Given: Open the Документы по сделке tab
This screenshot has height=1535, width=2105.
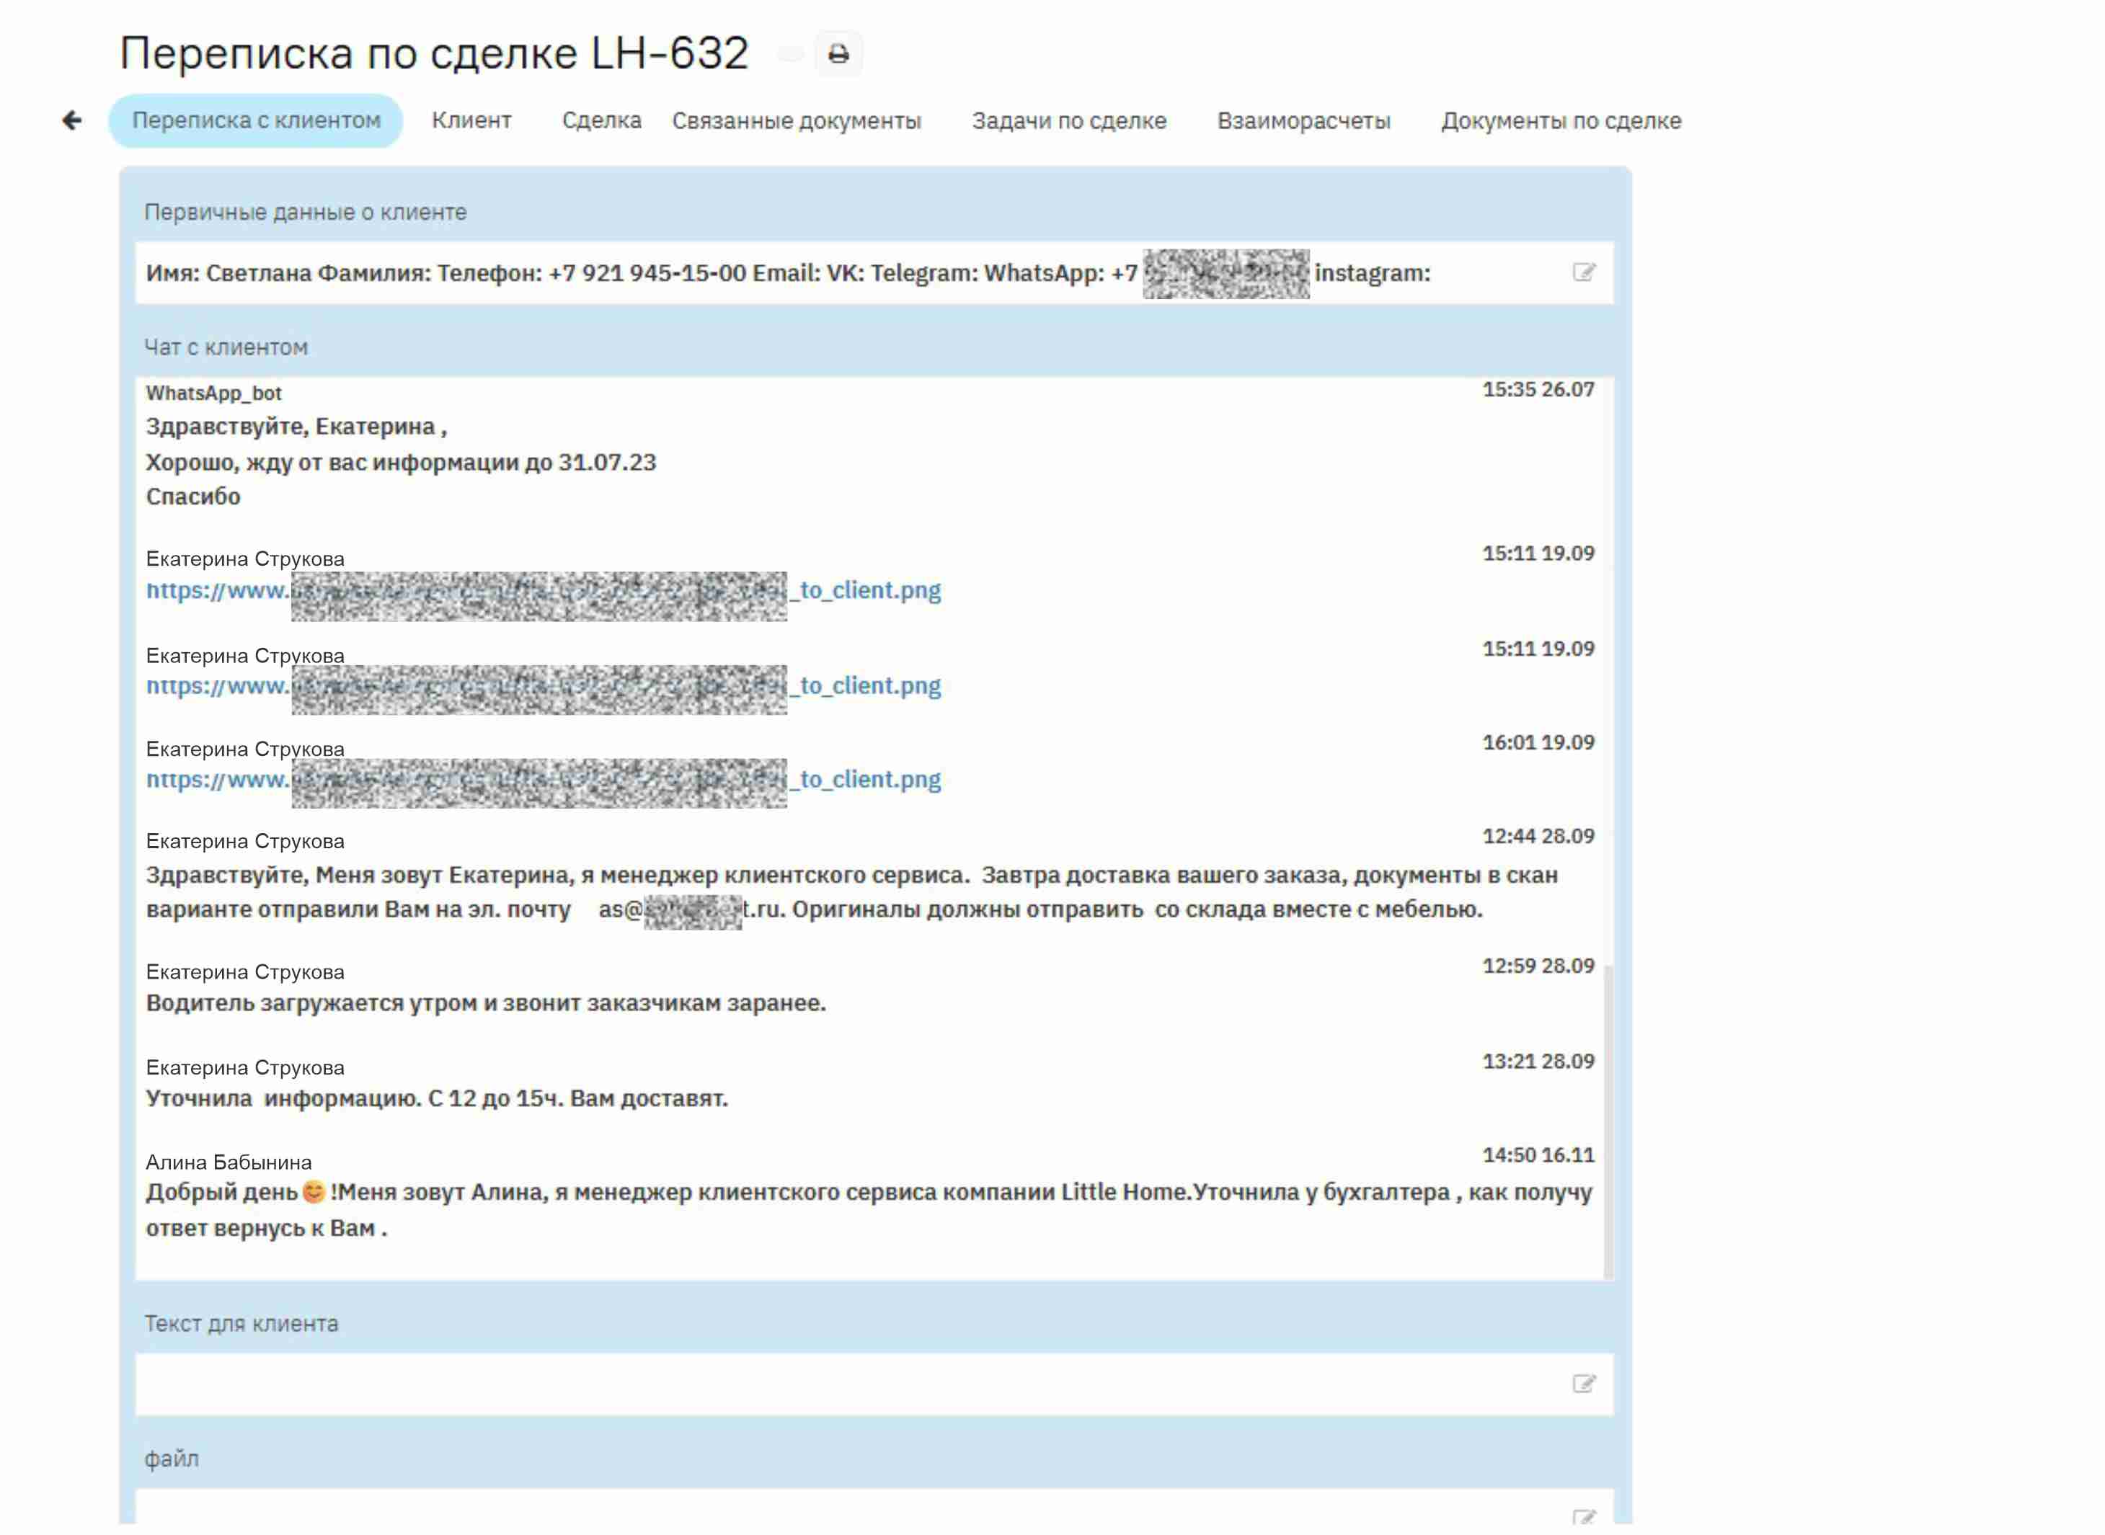Looking at the screenshot, I should [x=1561, y=121].
